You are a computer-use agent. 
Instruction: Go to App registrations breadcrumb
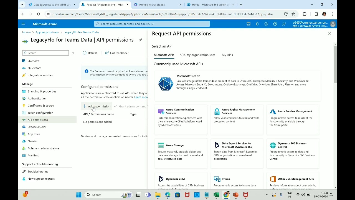click(x=47, y=32)
